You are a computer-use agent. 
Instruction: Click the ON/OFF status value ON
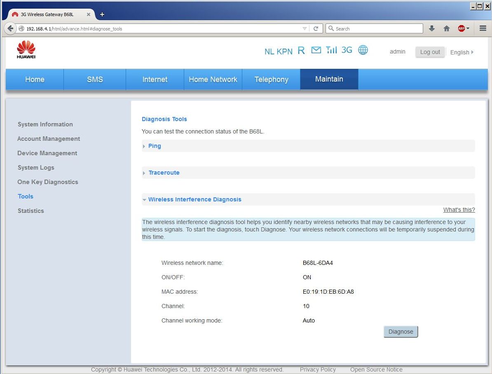tap(307, 277)
